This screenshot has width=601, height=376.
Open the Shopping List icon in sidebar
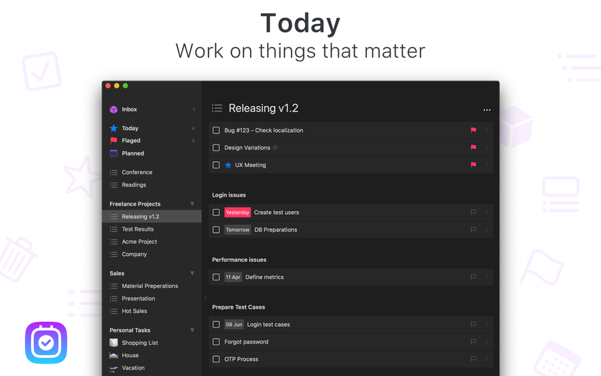[x=113, y=342]
